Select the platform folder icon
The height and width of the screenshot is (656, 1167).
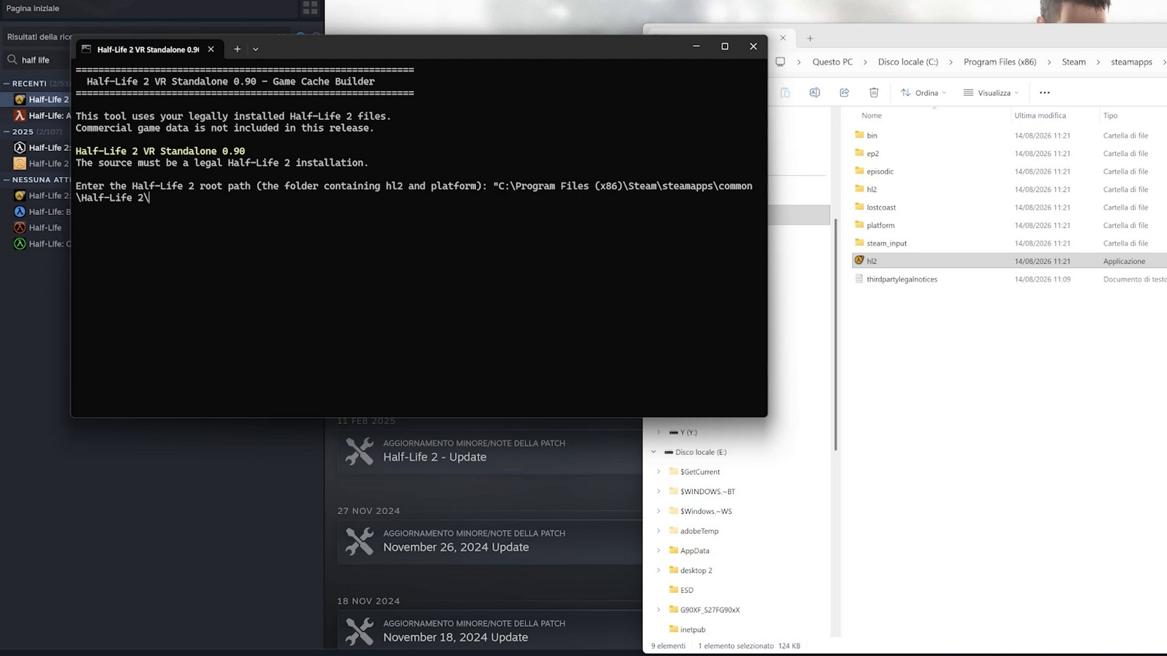click(x=859, y=225)
